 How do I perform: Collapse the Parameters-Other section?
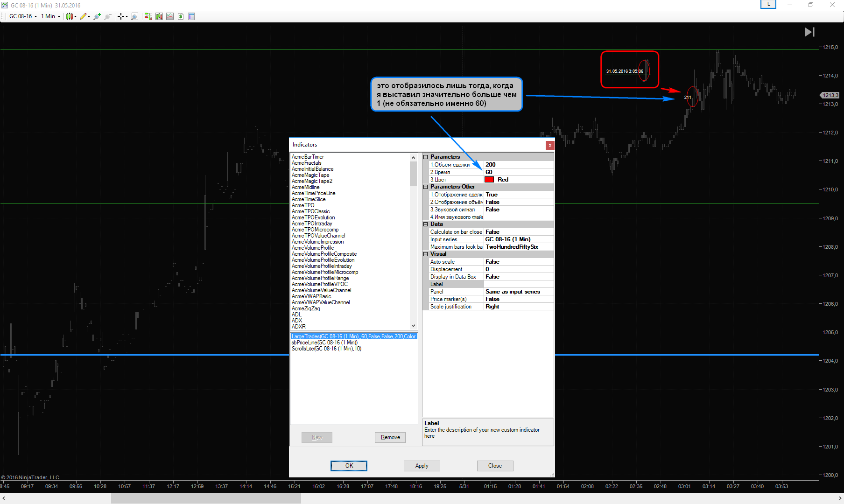point(426,187)
